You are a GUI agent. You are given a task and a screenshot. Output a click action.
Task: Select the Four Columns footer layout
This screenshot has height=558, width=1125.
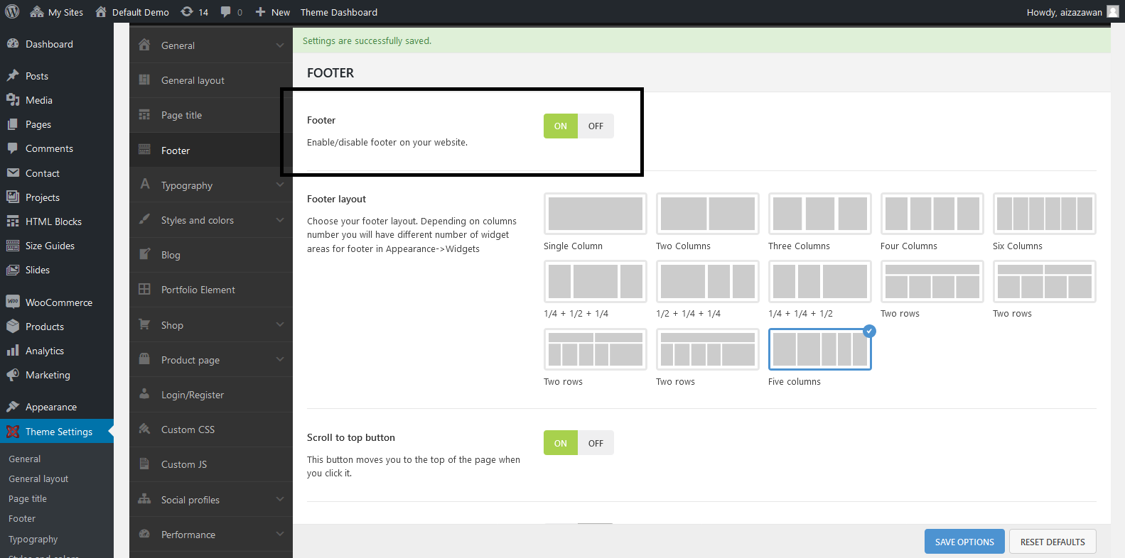pyautogui.click(x=932, y=214)
